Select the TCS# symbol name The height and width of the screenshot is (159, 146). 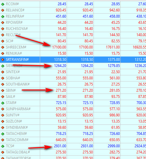click(10, 146)
